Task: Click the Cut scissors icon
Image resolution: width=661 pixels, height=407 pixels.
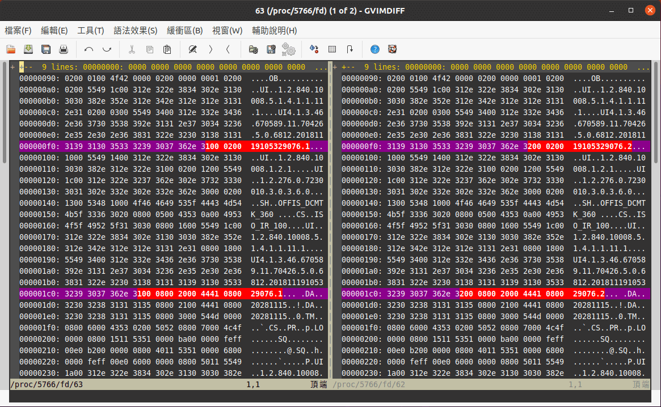Action: point(132,49)
